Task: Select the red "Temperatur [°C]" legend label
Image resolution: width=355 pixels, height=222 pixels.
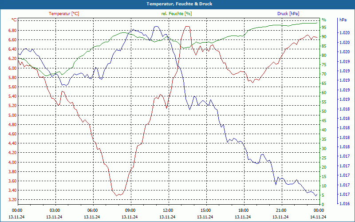Action: (x=64, y=14)
